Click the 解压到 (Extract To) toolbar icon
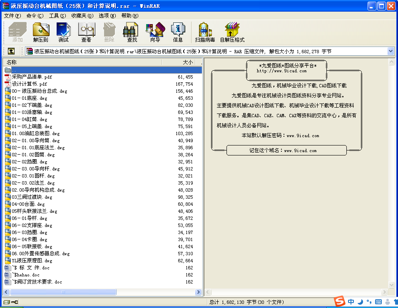 coord(41,31)
